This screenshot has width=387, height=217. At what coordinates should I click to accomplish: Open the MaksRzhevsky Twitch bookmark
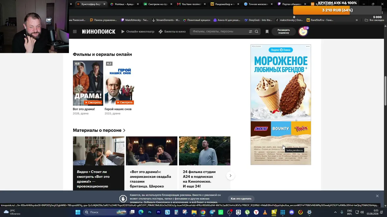135,20
